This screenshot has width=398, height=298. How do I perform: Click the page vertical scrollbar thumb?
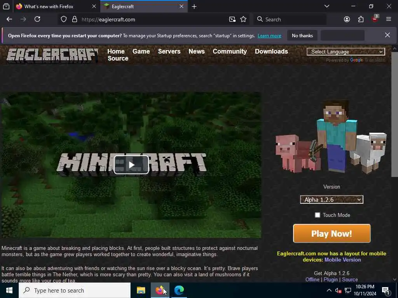coord(395,114)
